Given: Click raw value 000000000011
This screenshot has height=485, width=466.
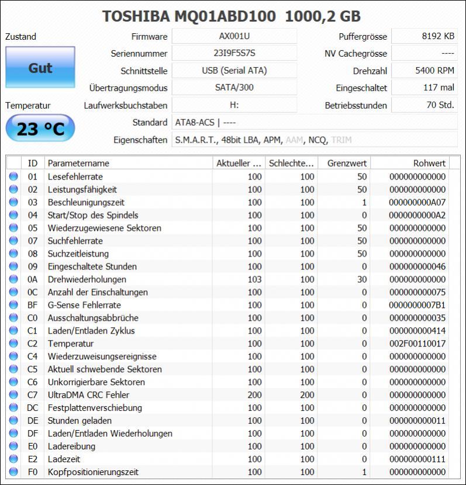Looking at the screenshot, I should coord(417,420).
